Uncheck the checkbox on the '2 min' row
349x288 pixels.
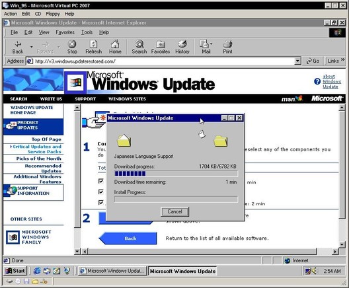(101, 203)
